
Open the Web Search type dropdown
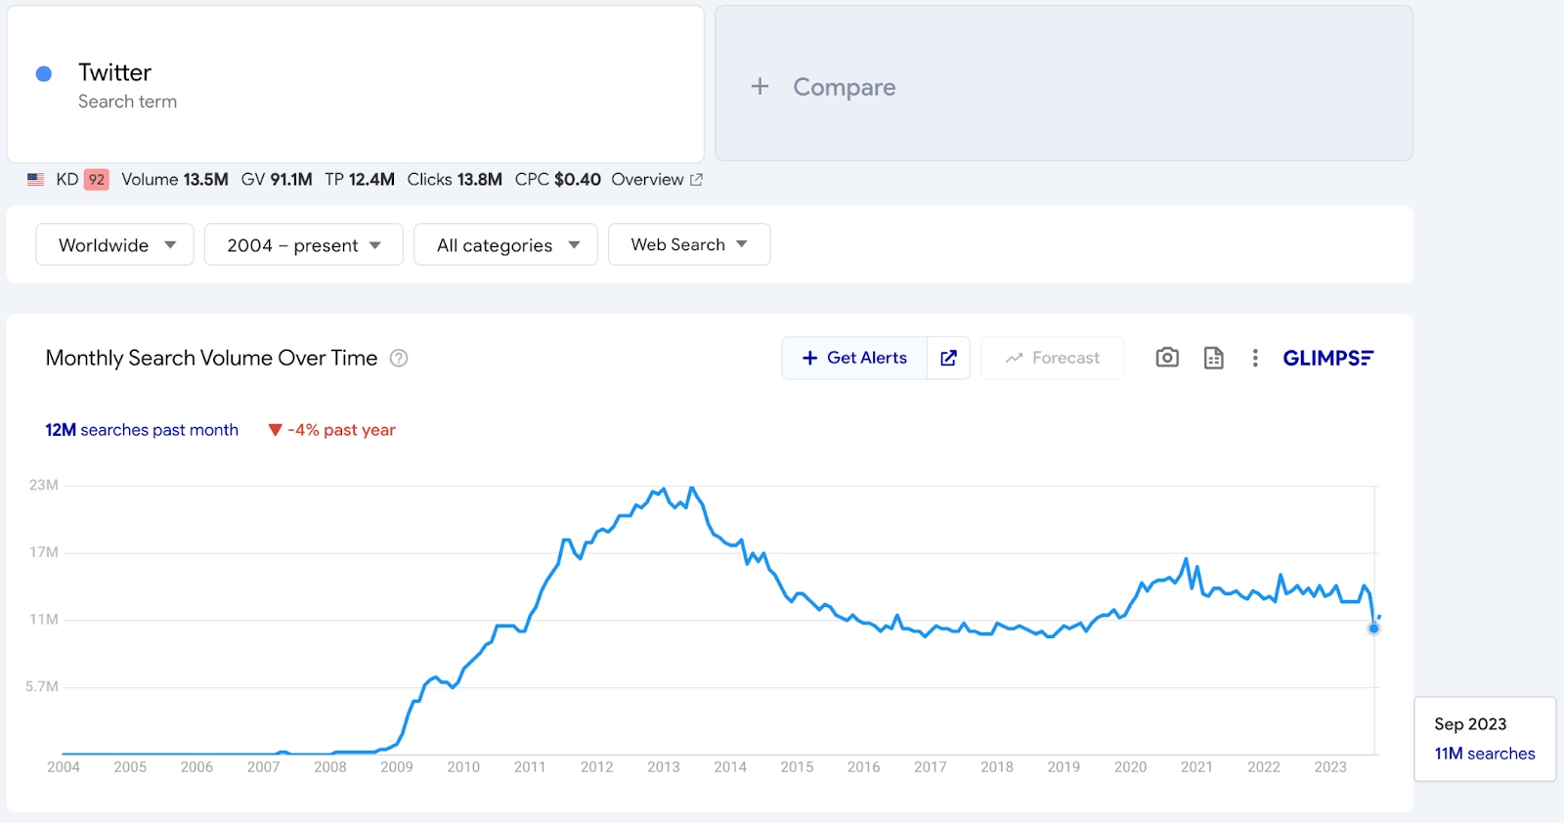(689, 244)
